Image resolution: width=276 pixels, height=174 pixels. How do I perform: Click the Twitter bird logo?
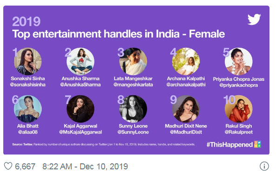254,19
